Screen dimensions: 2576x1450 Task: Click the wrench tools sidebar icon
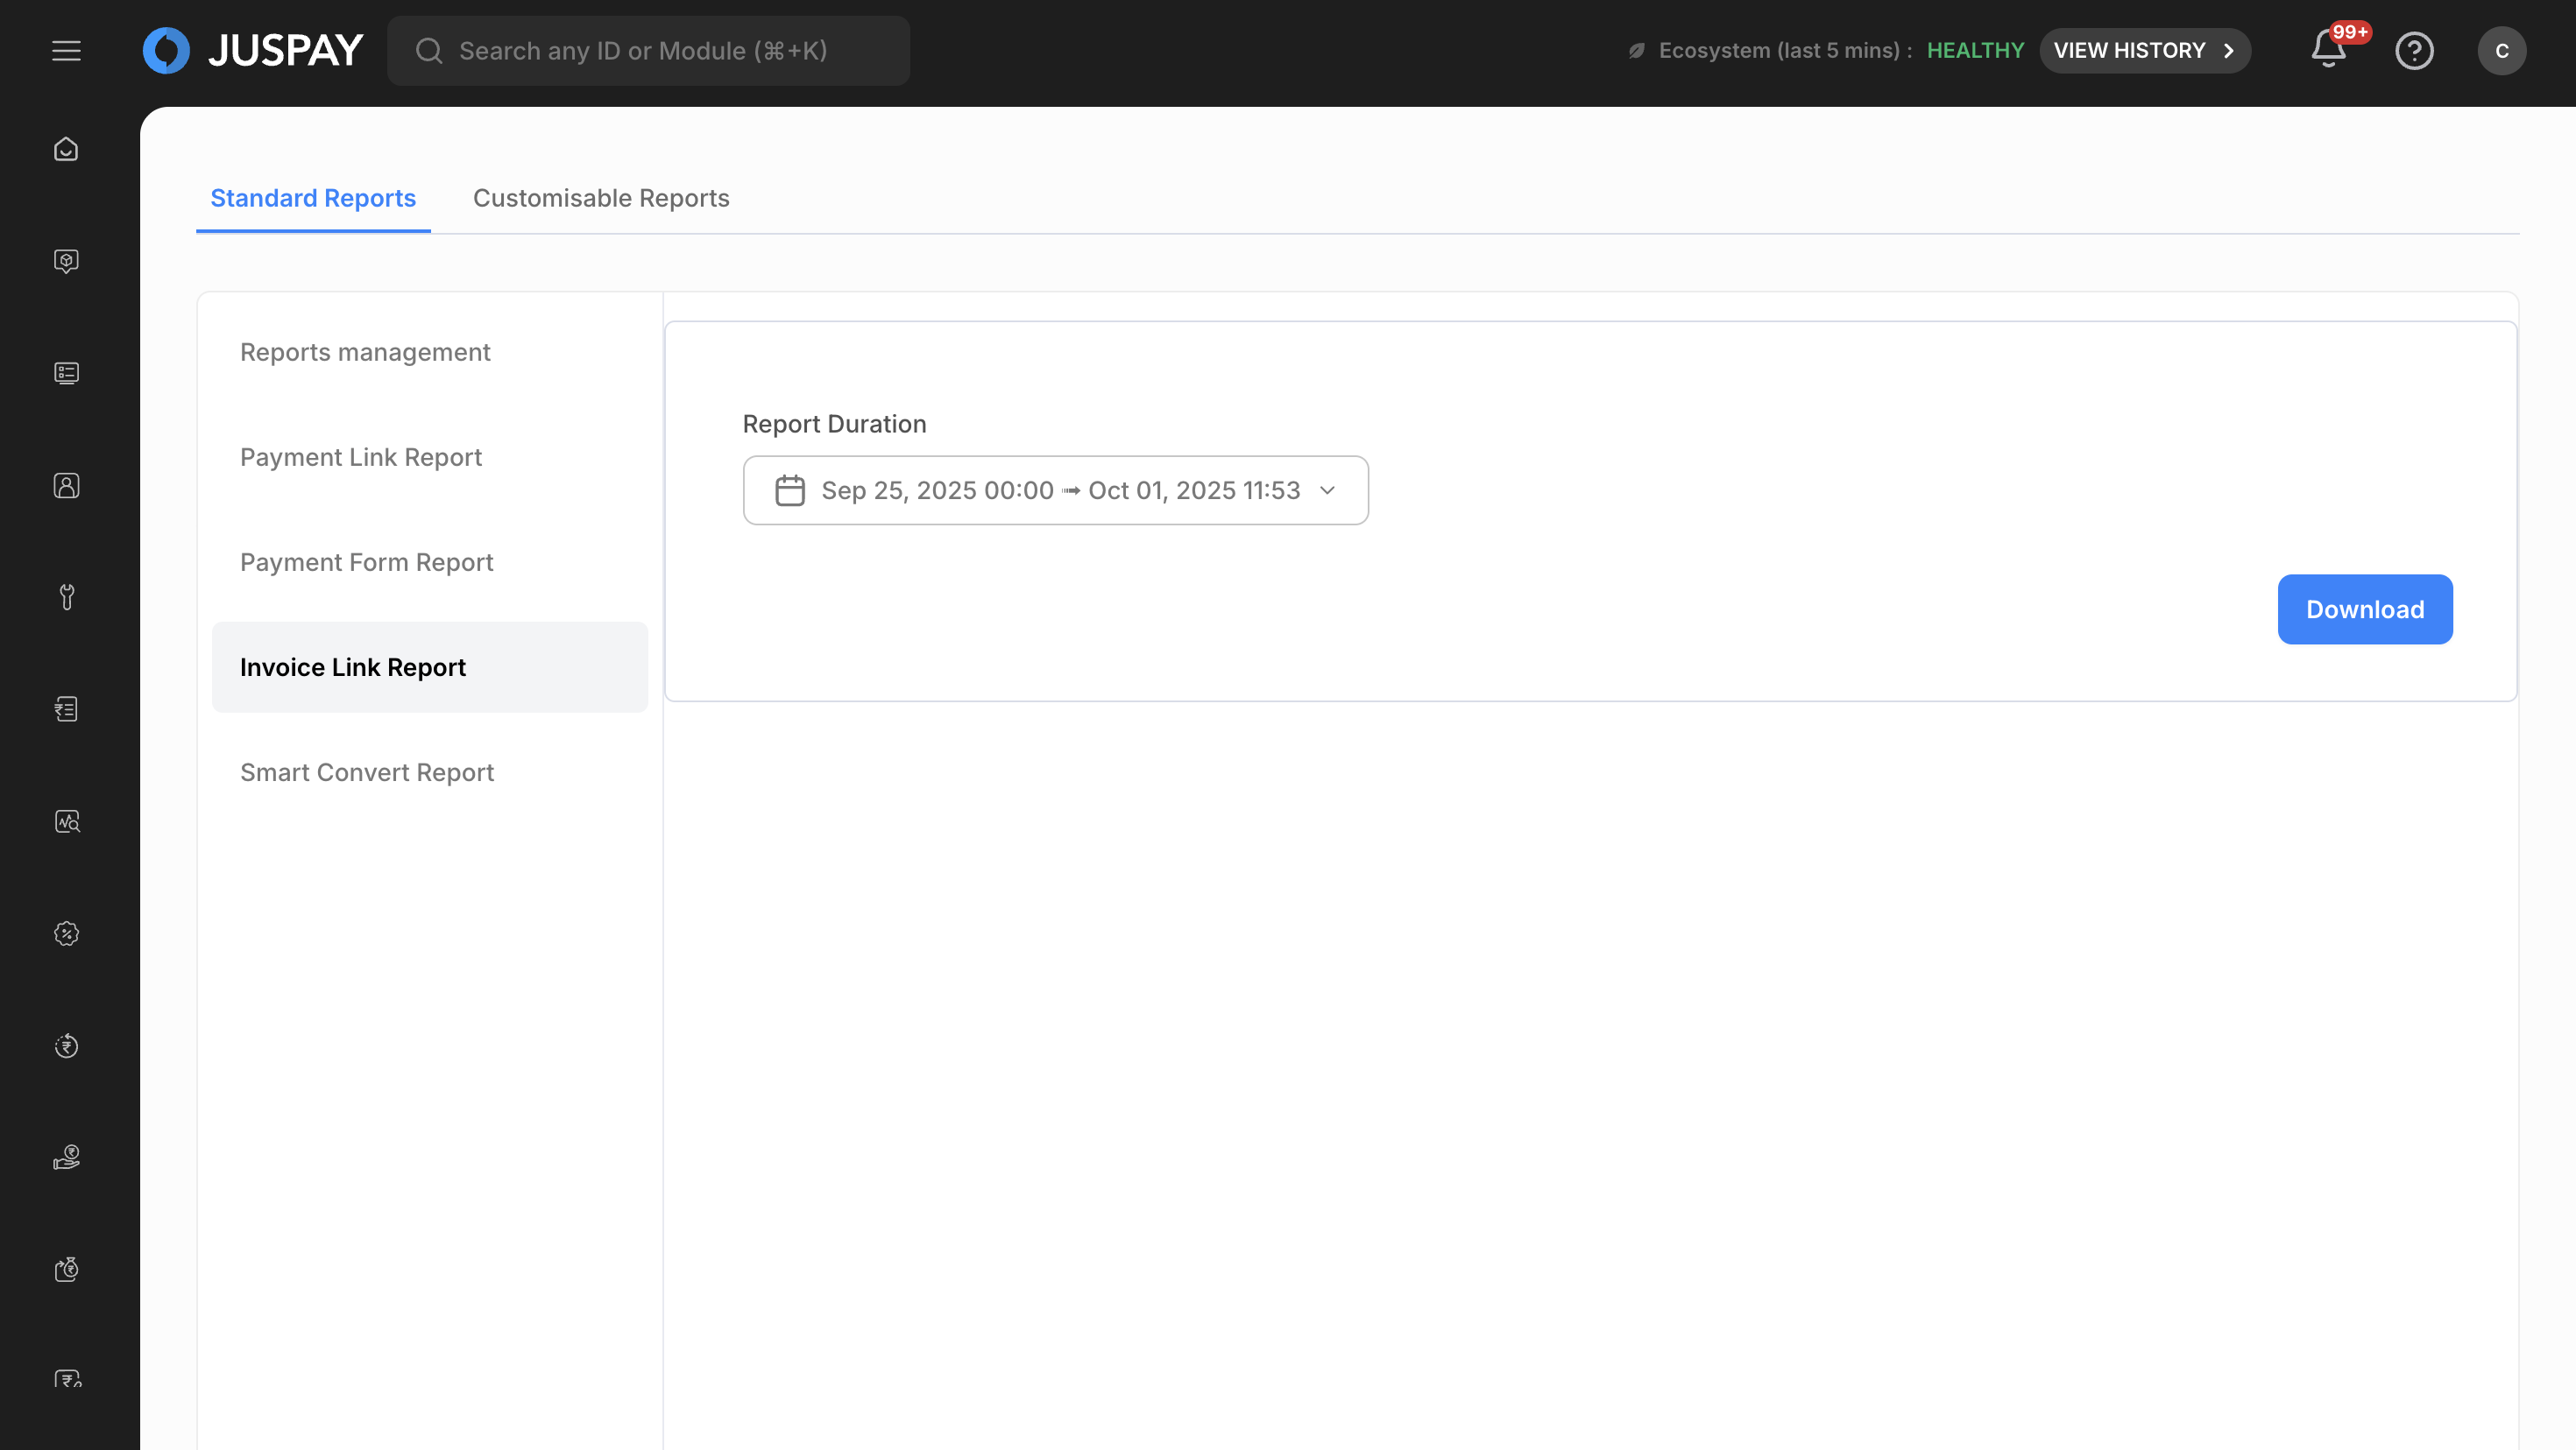[x=66, y=596]
